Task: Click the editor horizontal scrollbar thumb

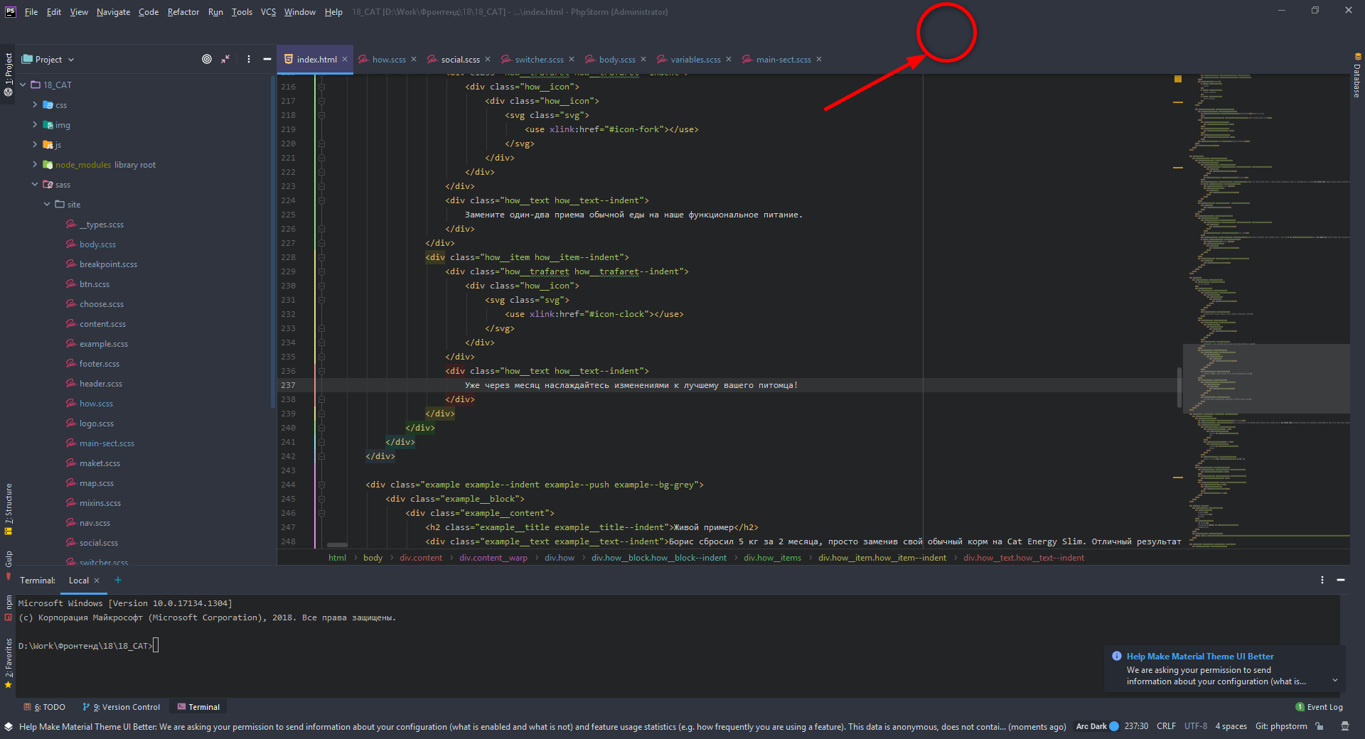Action: (337, 545)
